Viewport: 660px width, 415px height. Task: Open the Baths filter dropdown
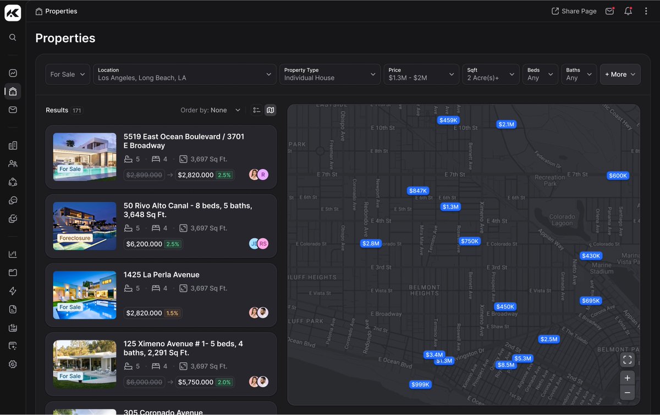click(x=579, y=74)
